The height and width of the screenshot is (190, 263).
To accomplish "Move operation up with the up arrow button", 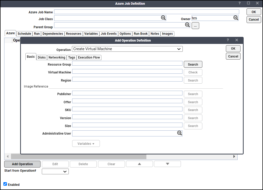I will click(x=139, y=164).
